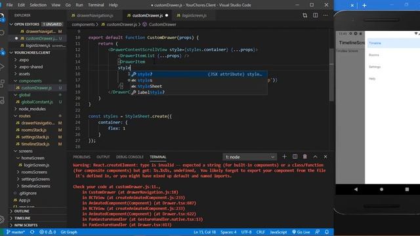Change indentation via 'Spaces: 4'
This screenshot has width=420, height=236.
(228, 232)
